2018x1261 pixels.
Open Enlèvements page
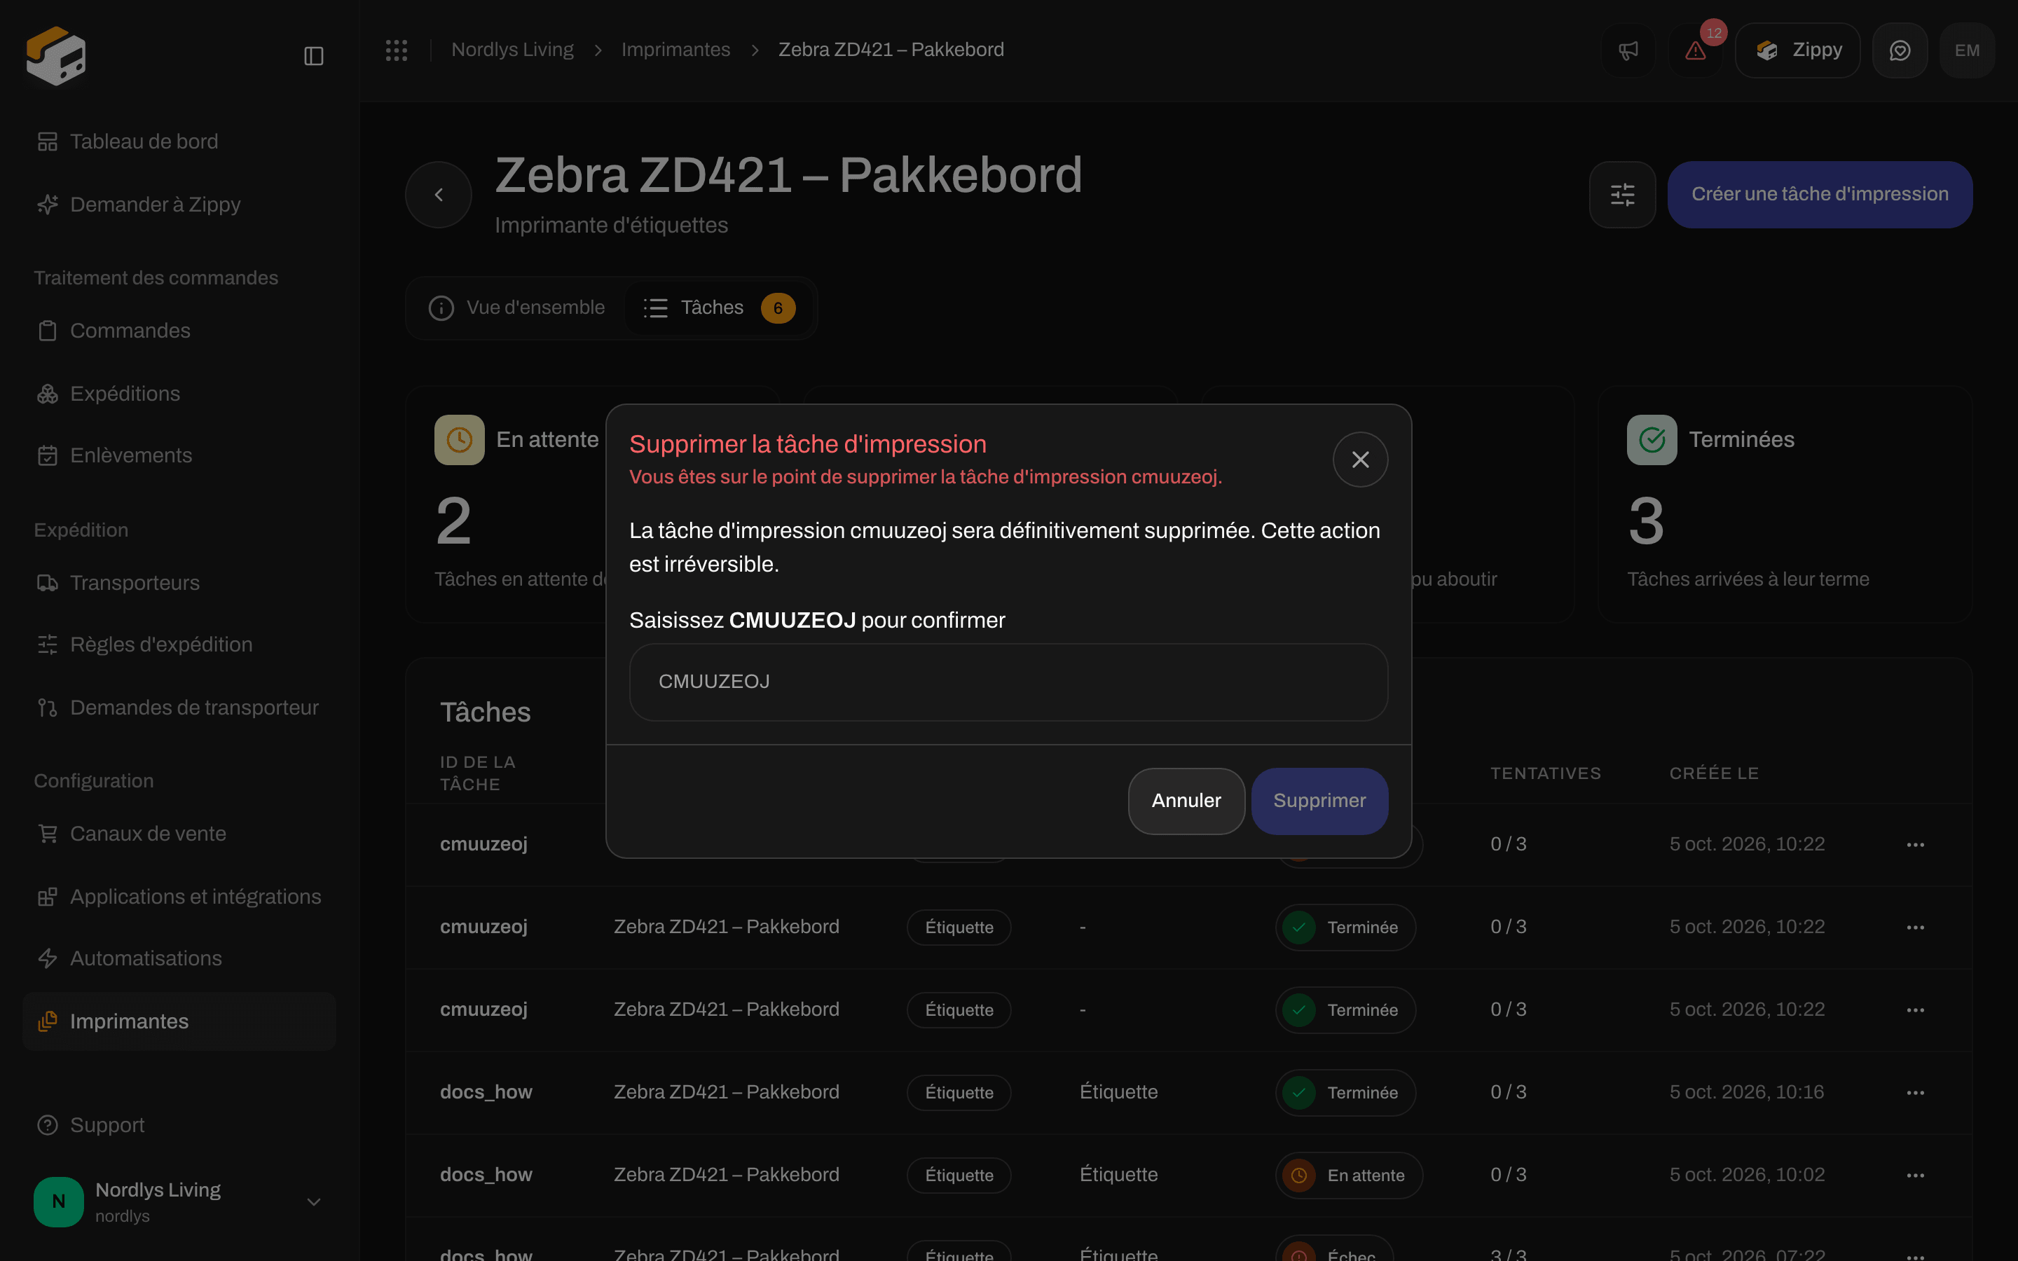point(179,455)
